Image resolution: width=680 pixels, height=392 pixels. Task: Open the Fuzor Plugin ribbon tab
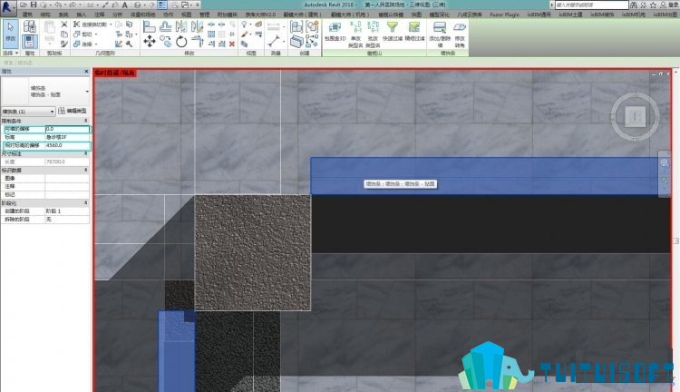(505, 15)
